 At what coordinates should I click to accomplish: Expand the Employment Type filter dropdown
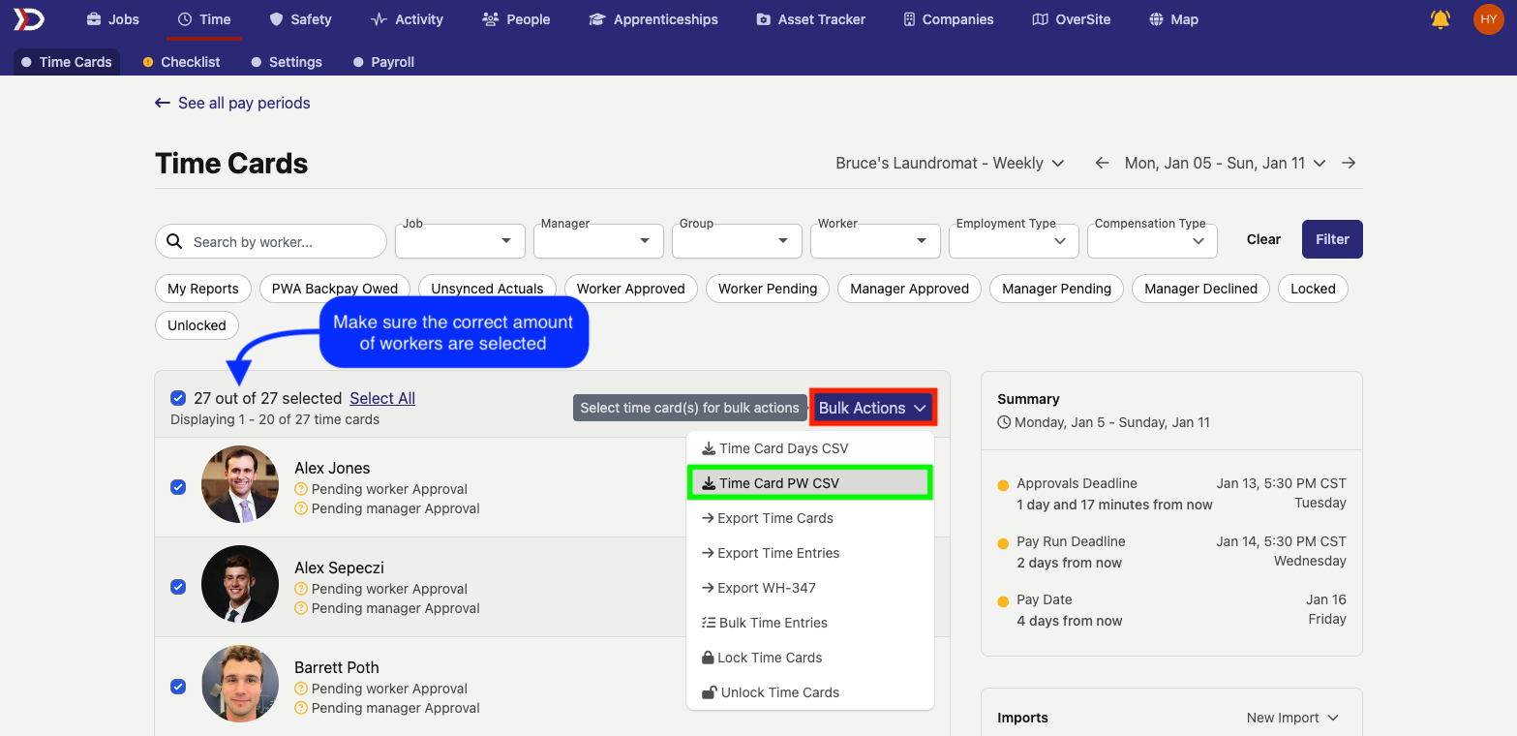(1014, 241)
